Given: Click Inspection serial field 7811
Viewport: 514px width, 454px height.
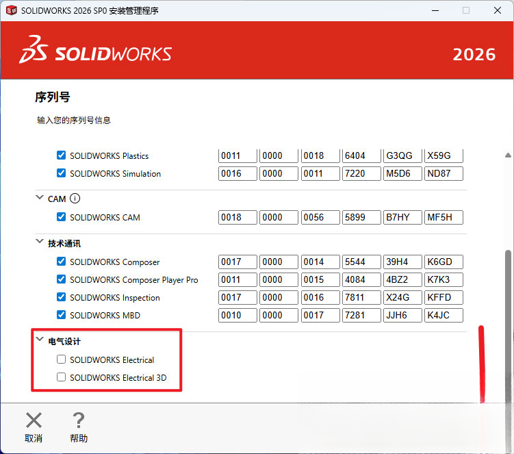Looking at the screenshot, I should 361,297.
